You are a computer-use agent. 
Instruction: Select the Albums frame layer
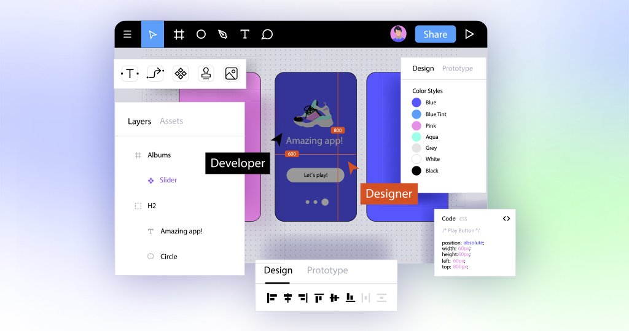(x=159, y=155)
